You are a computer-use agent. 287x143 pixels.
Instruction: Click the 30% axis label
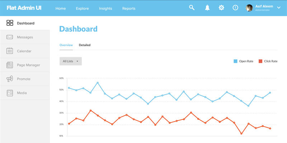(x=61, y=113)
